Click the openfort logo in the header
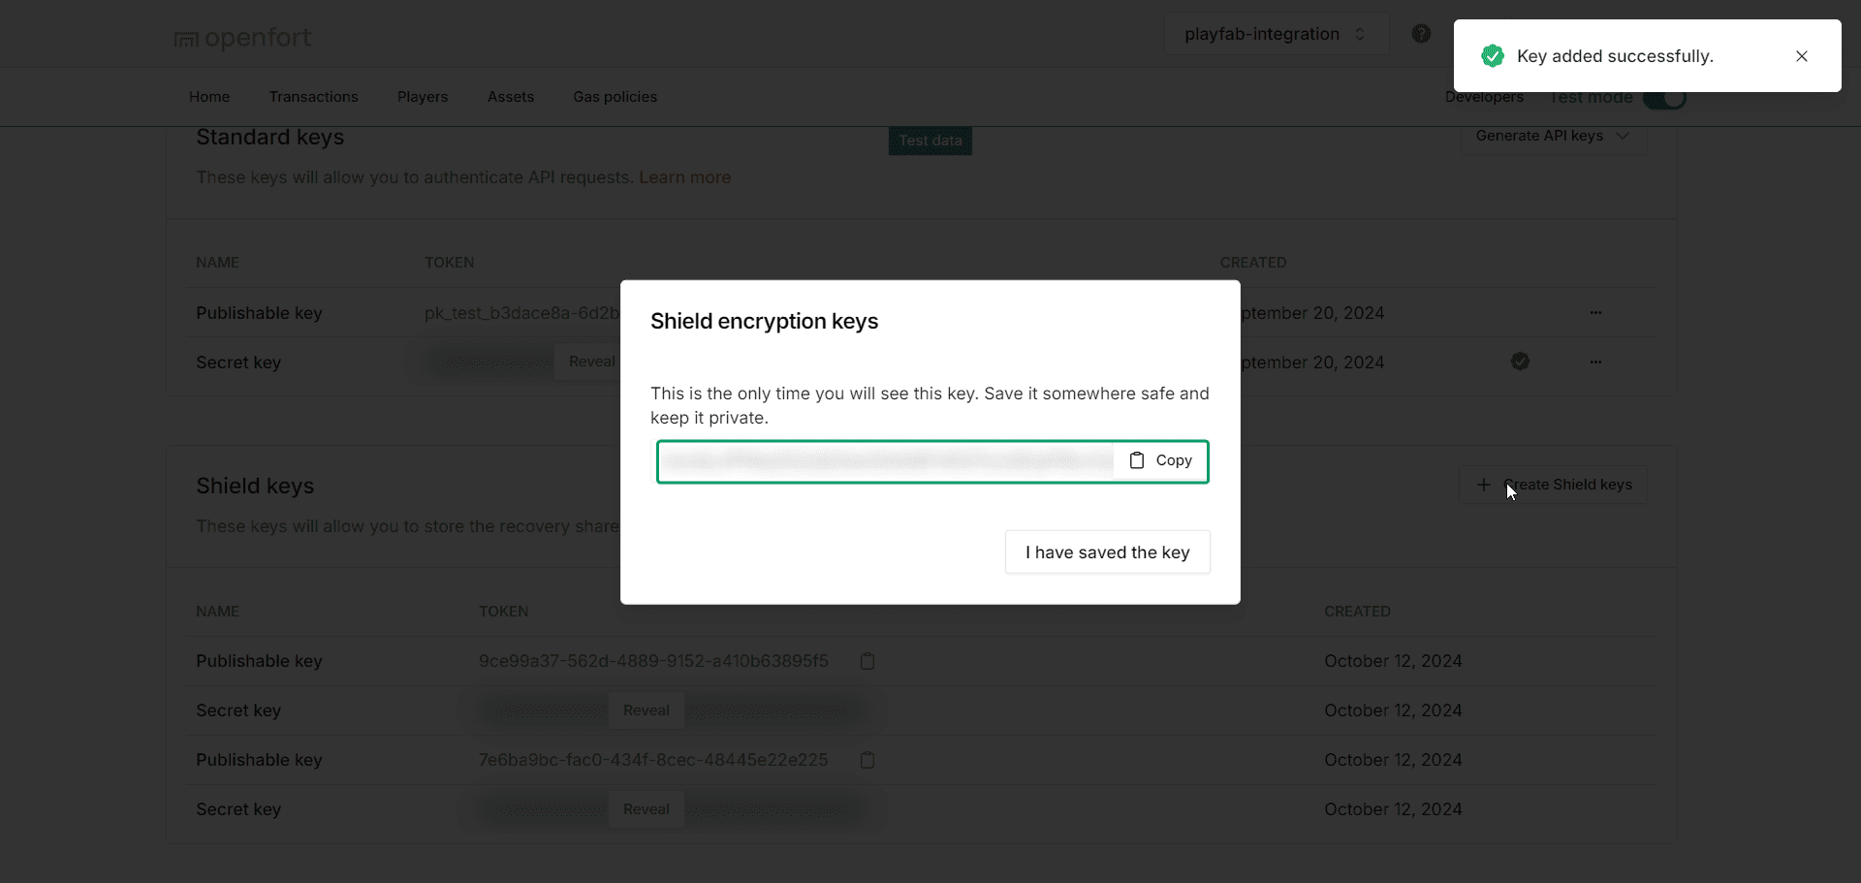Screen dimensions: 1861x883 [241, 38]
